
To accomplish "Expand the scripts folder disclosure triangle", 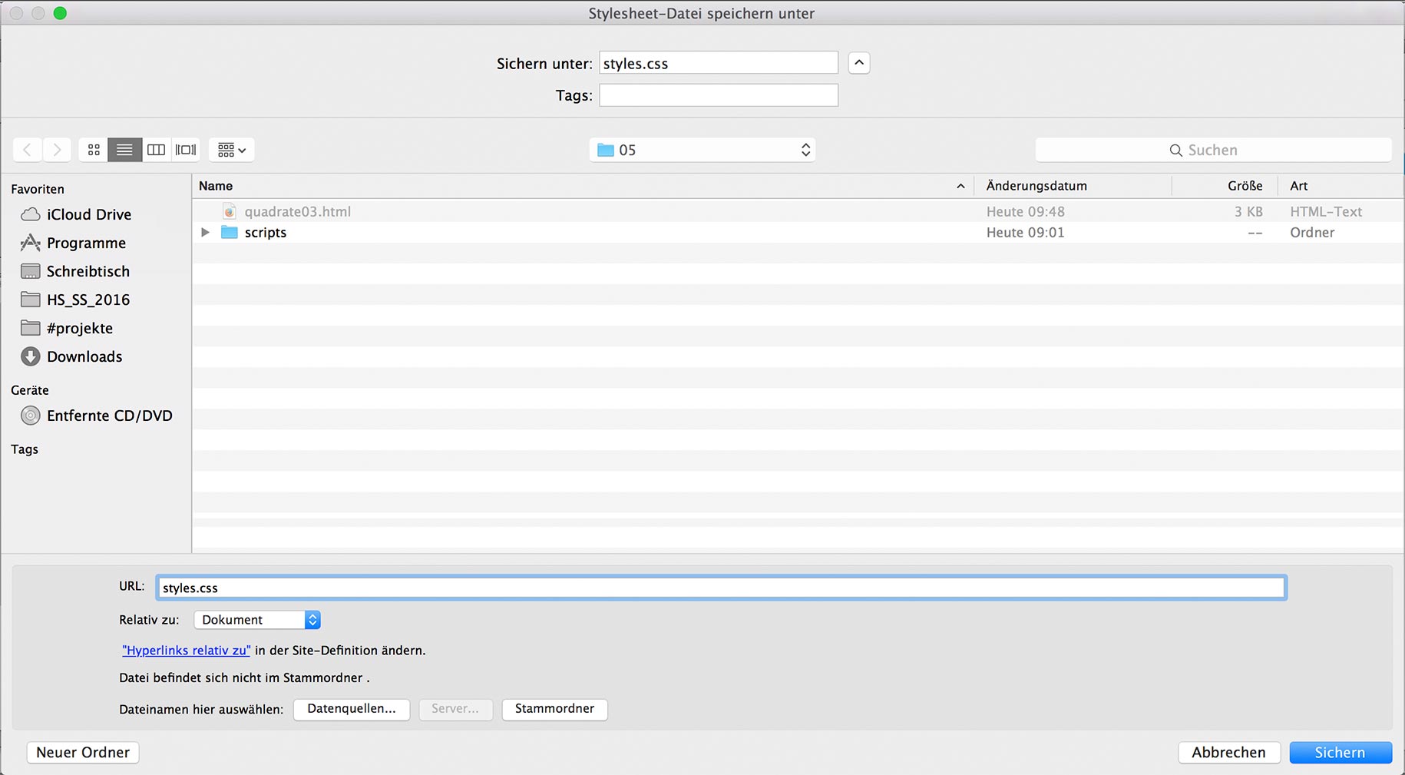I will click(205, 232).
